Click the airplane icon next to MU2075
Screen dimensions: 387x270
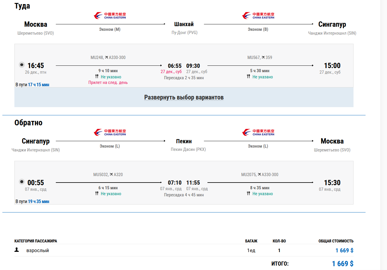coord(259,174)
